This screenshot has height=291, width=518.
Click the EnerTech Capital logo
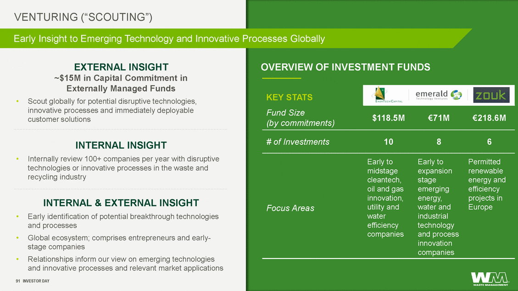pyautogui.click(x=386, y=95)
